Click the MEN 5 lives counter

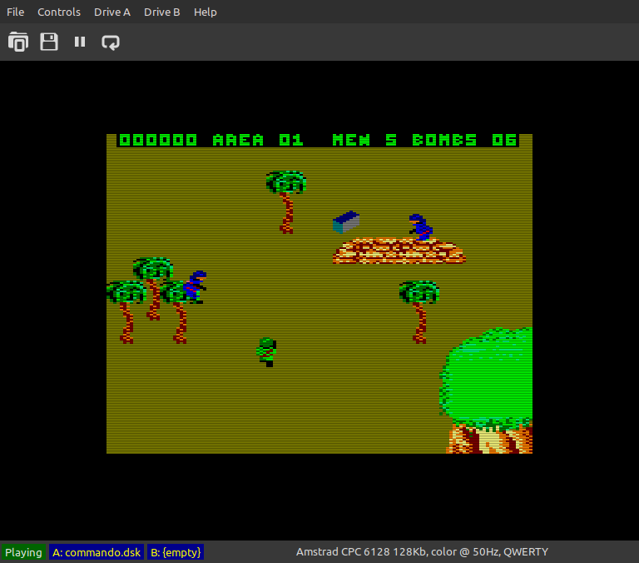[x=364, y=140]
